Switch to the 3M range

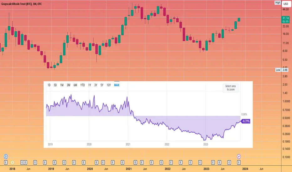pos(69,85)
